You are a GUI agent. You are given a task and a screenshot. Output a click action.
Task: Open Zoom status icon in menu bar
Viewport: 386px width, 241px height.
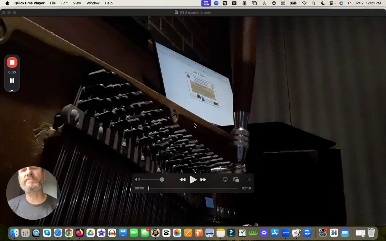[216, 3]
